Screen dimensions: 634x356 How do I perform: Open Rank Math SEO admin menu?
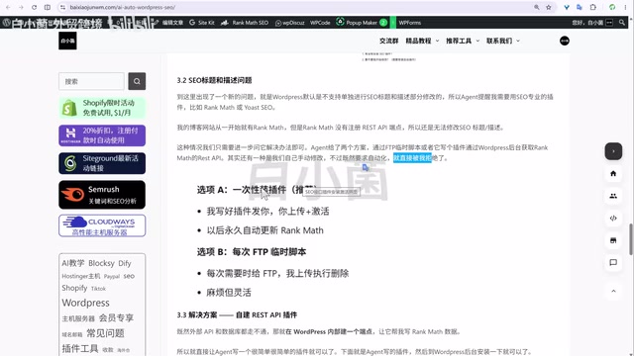[245, 23]
